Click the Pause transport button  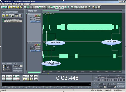point(11,76)
